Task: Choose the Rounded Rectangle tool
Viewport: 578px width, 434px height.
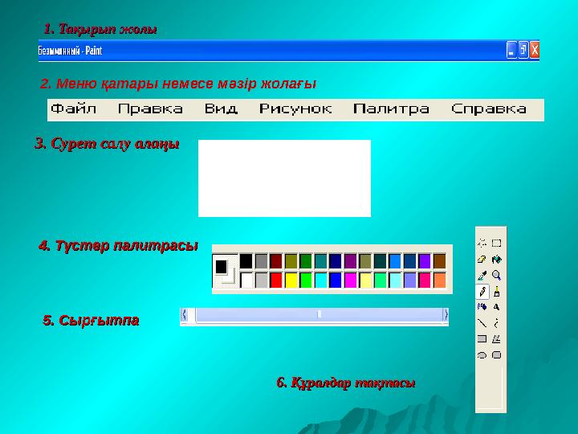Action: tap(497, 355)
